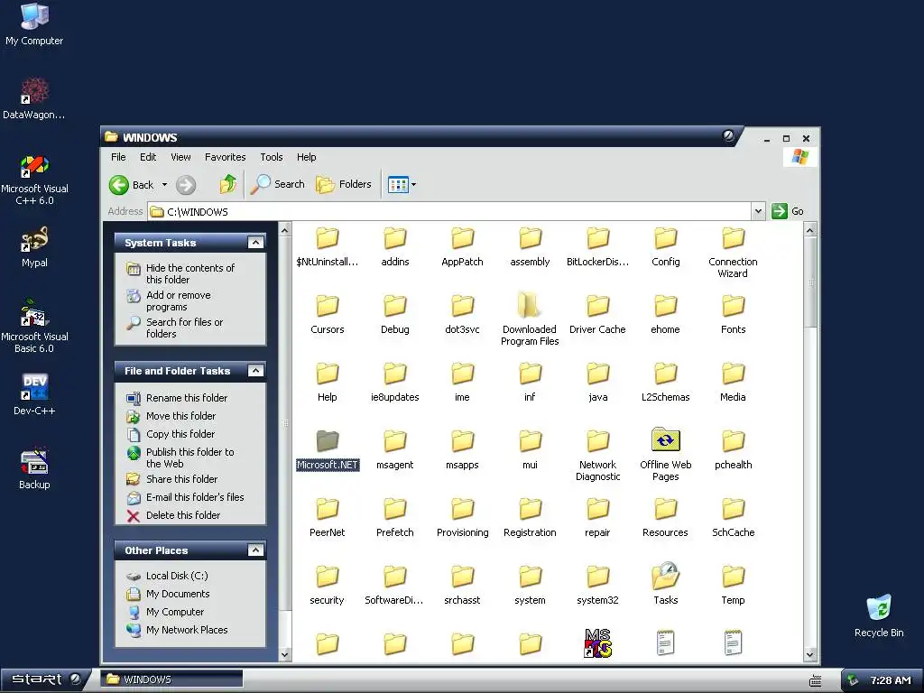Click the clock showing 7:28 AM
924x693 pixels.
891,680
